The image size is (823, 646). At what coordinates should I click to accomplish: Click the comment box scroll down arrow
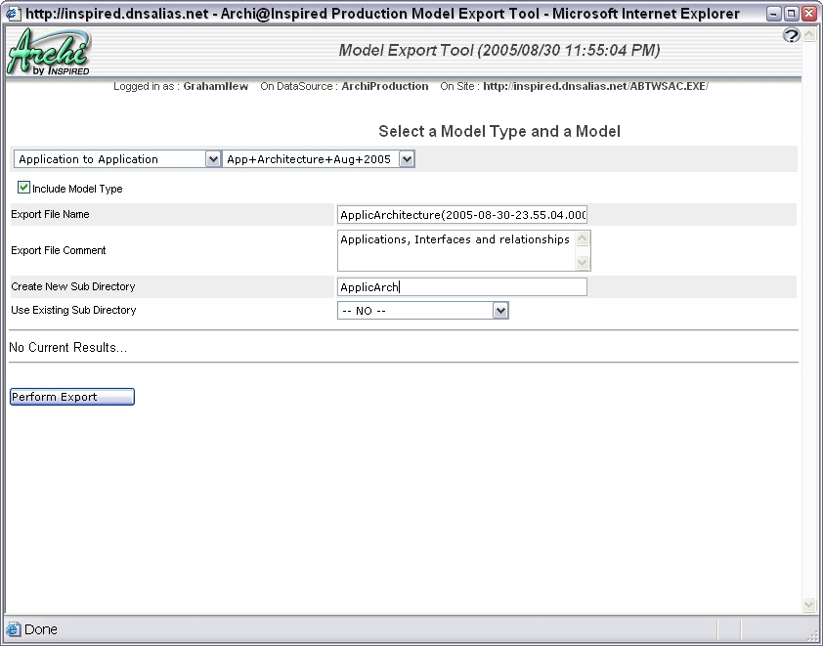(583, 262)
